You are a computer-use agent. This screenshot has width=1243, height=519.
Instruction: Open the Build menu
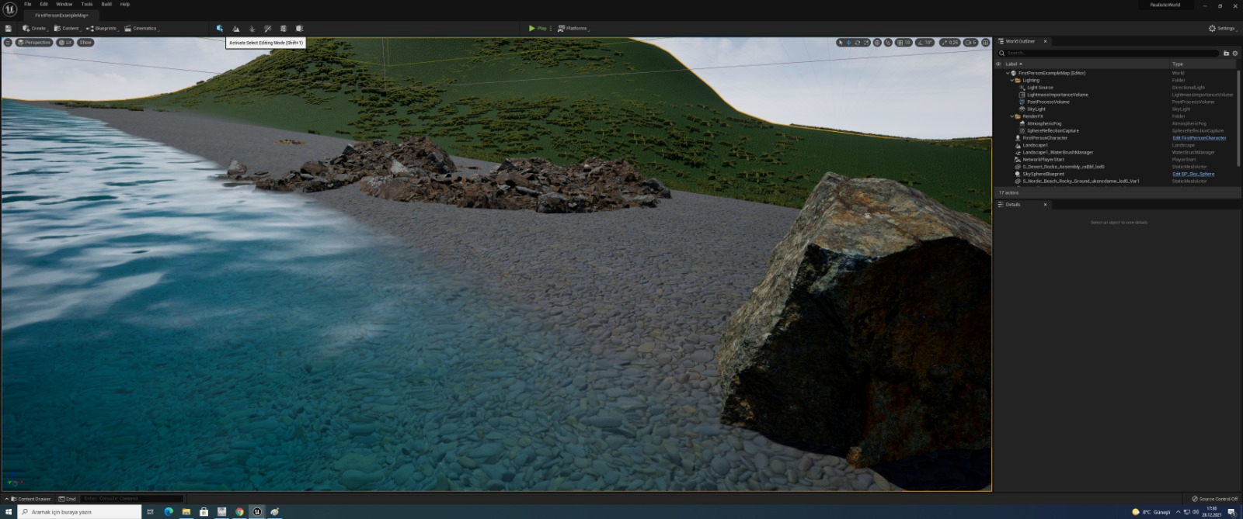tap(106, 5)
